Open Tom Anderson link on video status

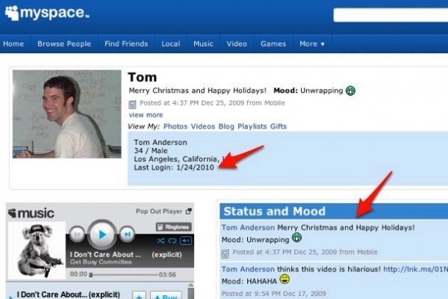tap(248, 269)
